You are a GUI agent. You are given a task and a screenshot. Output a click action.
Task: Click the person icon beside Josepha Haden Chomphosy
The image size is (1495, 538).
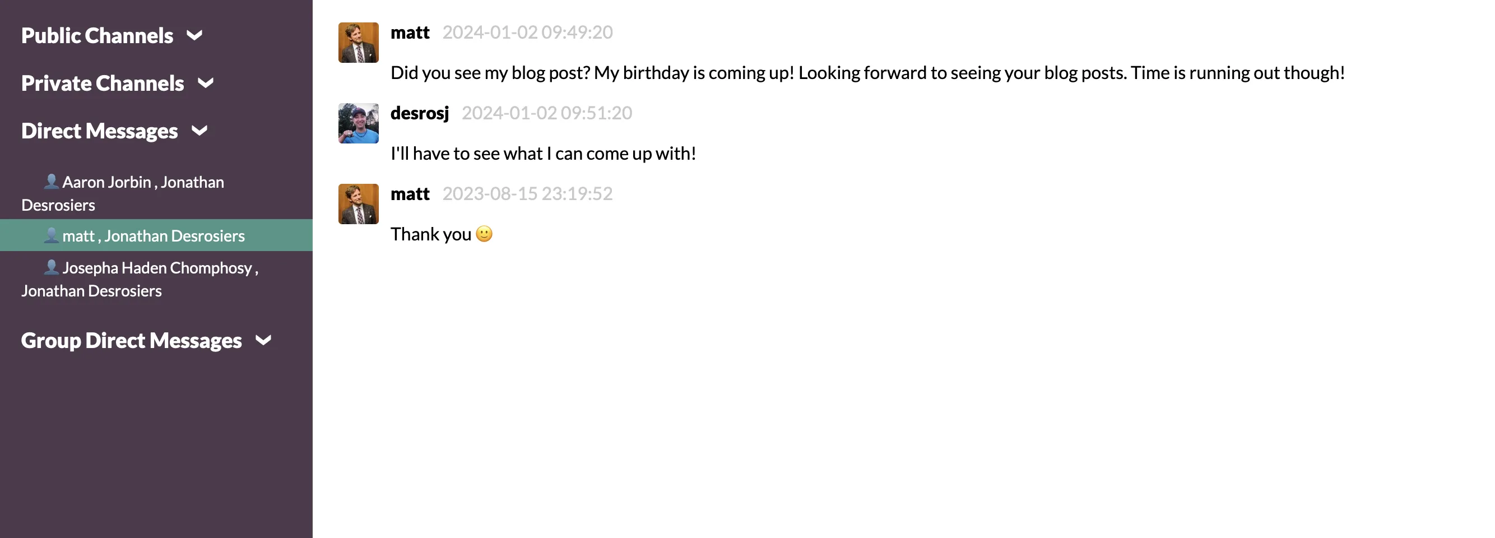[x=52, y=267]
